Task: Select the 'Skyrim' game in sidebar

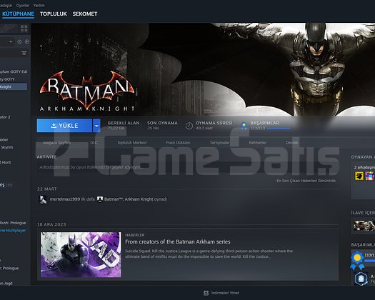Action: tap(6, 147)
